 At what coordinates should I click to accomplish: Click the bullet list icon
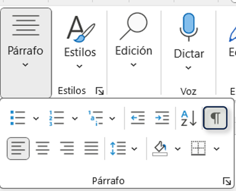click(18, 118)
